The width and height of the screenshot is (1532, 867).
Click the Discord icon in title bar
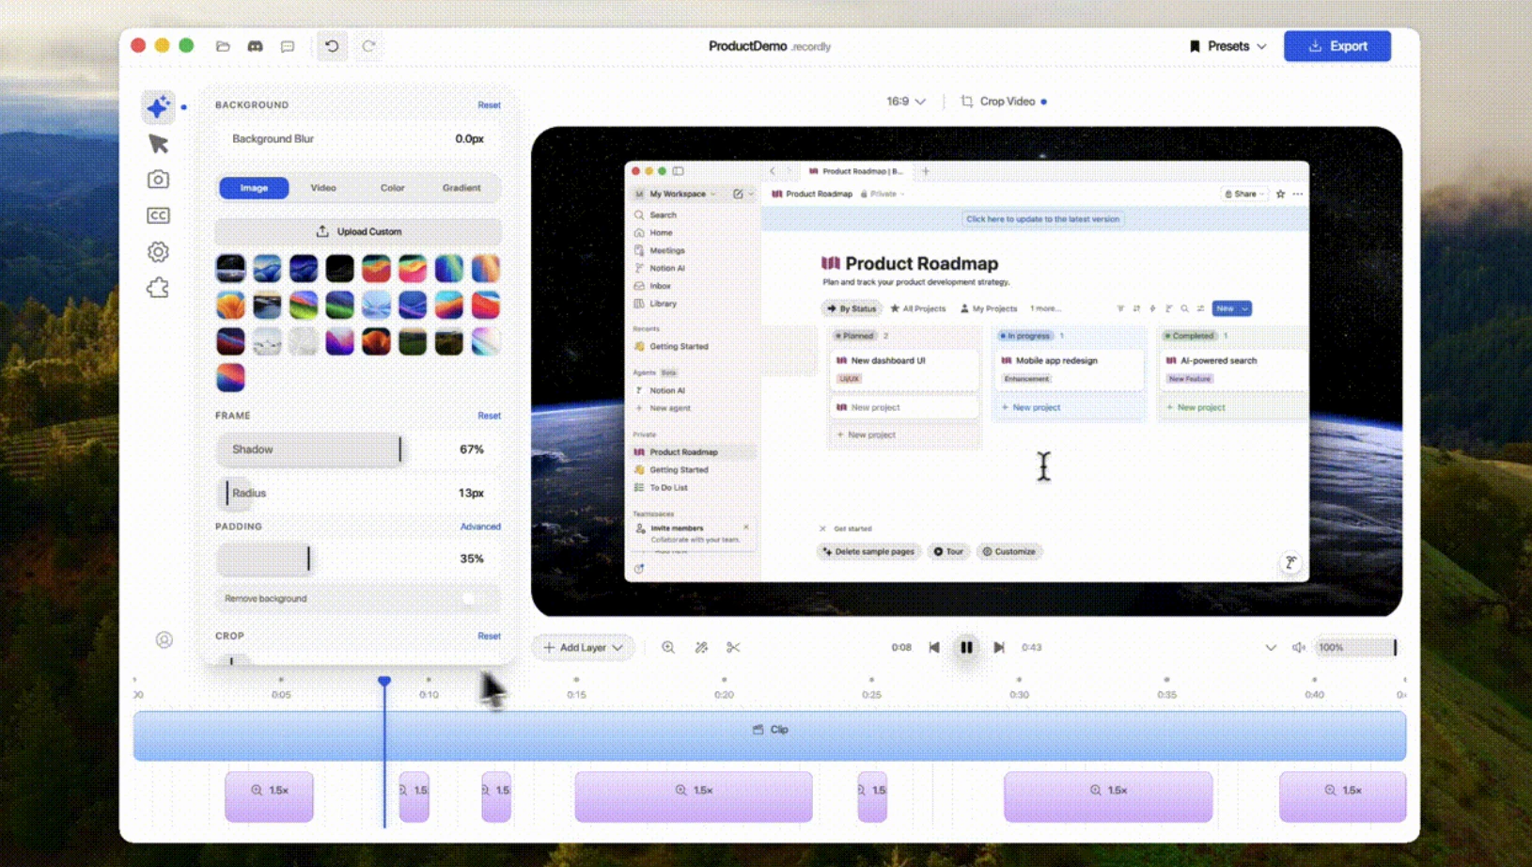[255, 46]
